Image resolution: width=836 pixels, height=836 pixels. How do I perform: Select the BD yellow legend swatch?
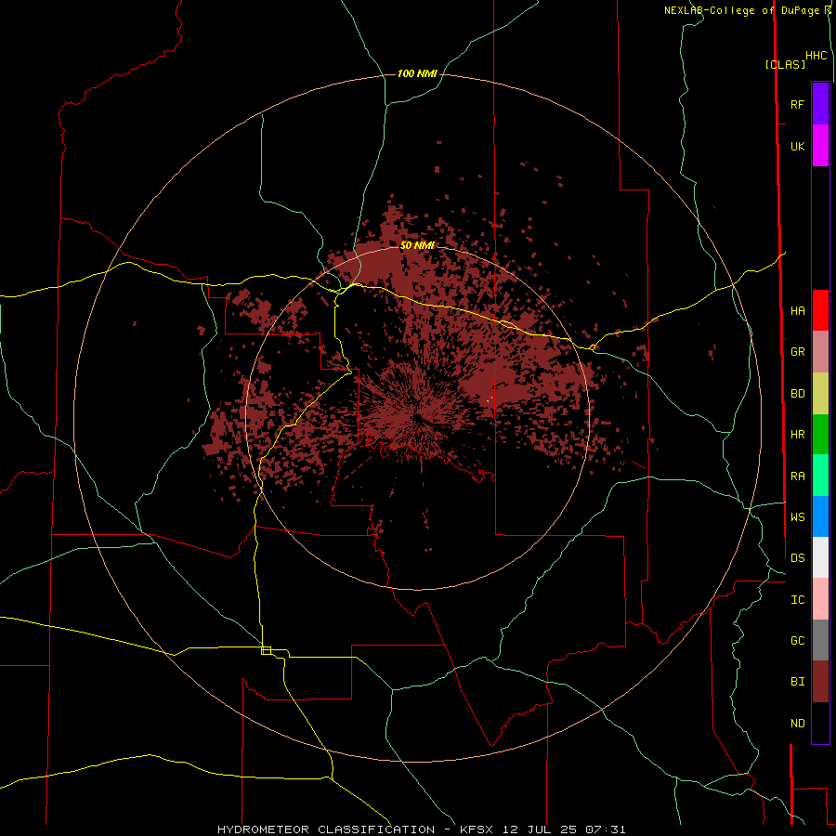click(x=820, y=393)
